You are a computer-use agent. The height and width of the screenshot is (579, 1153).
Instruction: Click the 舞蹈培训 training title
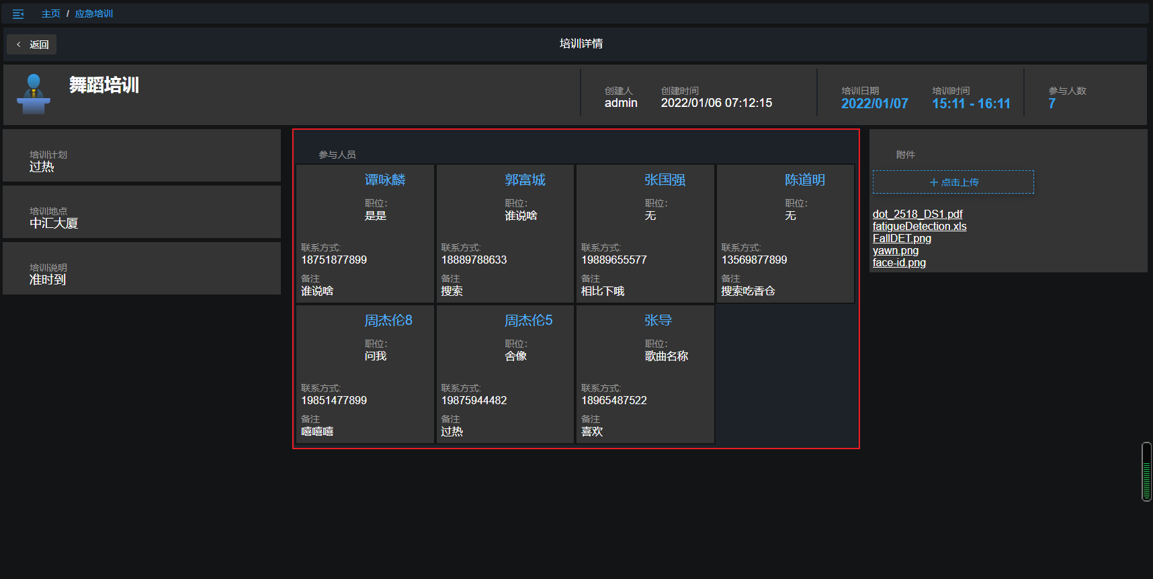click(x=104, y=85)
